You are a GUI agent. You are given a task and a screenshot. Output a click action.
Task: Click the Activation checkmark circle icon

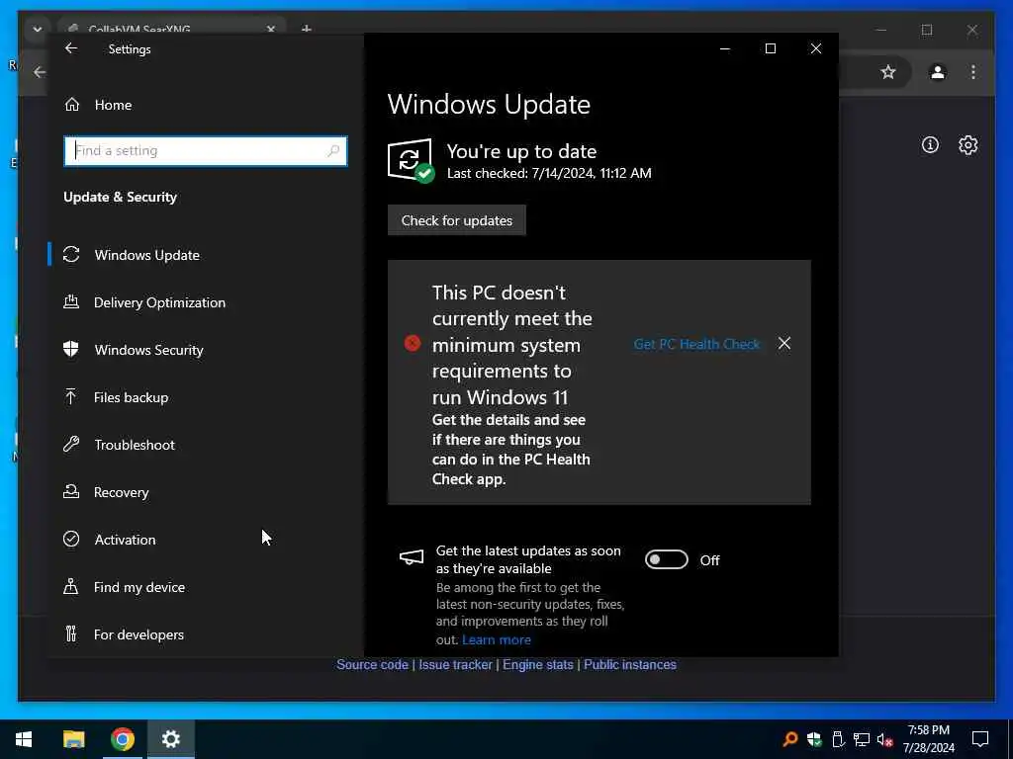(x=71, y=539)
